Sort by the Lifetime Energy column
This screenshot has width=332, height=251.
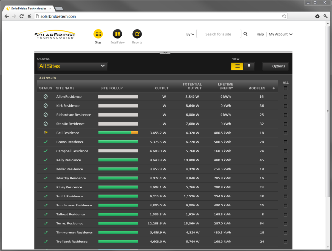tap(225, 86)
